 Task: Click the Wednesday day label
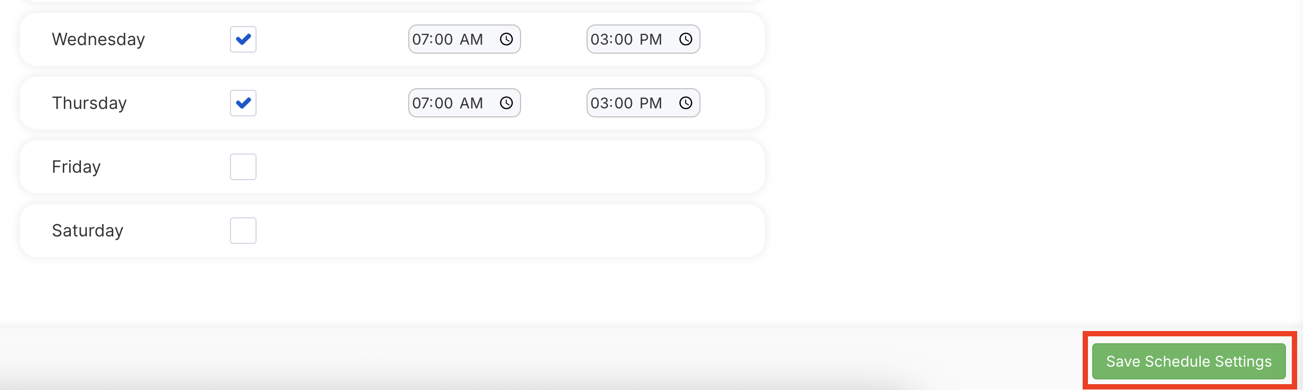[x=98, y=39]
